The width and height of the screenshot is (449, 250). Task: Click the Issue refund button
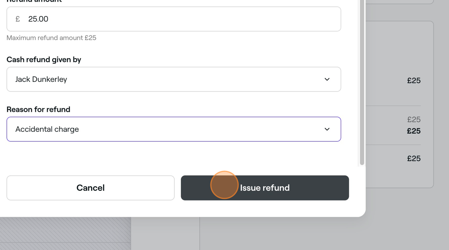point(265,188)
